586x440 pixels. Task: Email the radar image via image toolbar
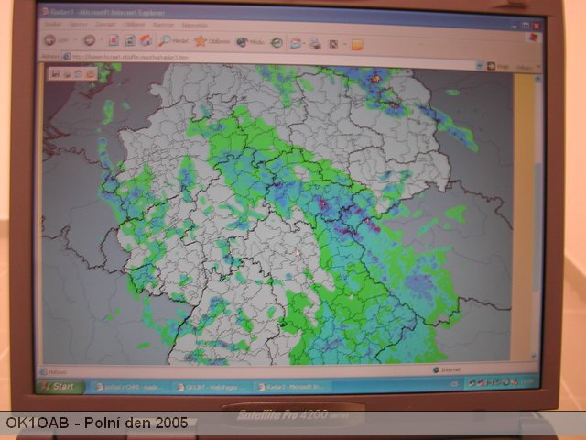[x=79, y=74]
